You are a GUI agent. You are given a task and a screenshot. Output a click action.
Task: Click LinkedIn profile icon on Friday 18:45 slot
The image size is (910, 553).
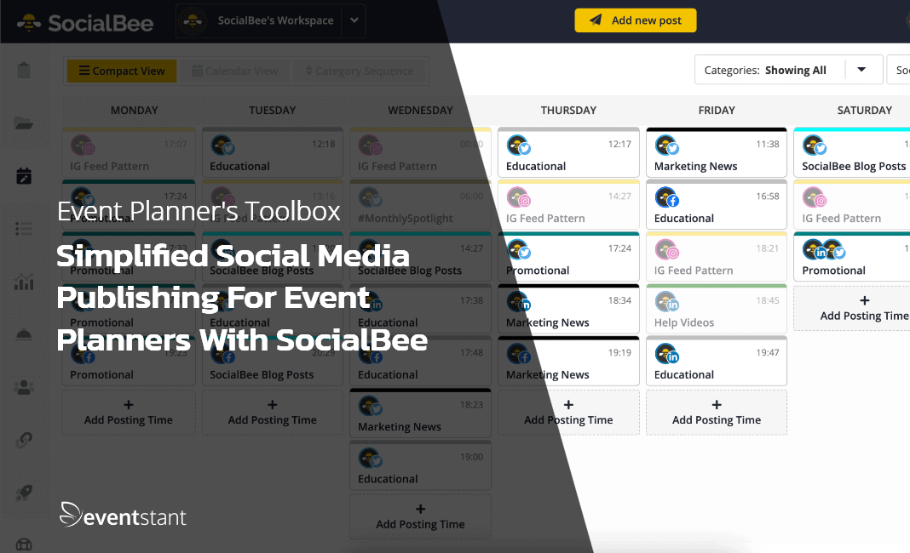pyautogui.click(x=666, y=302)
